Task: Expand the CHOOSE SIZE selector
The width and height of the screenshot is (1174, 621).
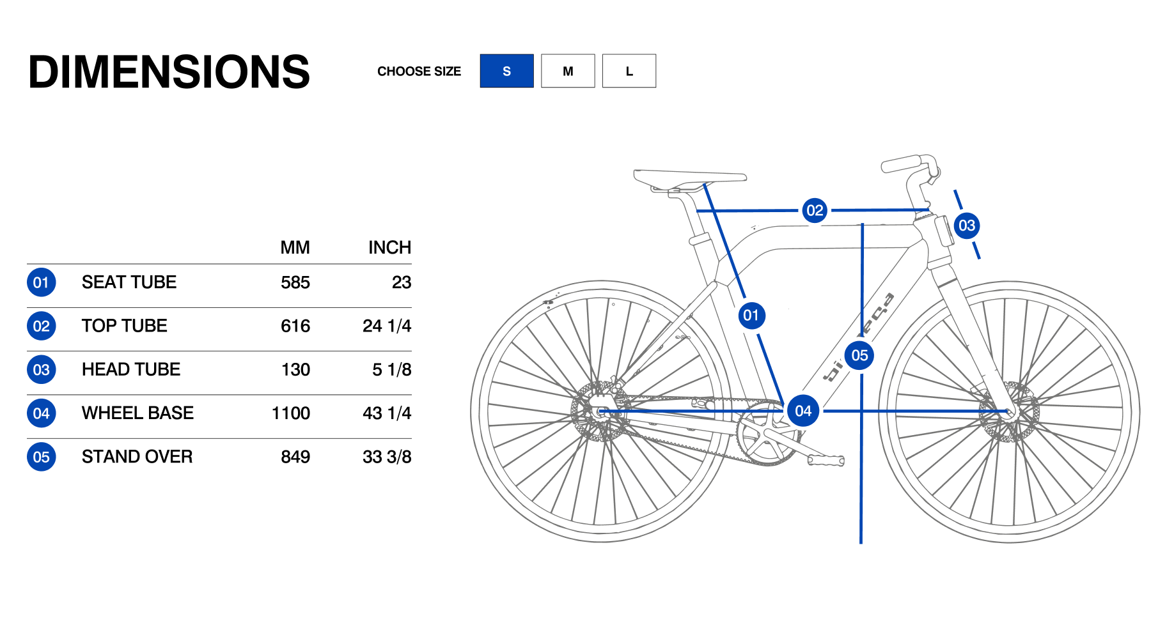Action: click(x=420, y=71)
